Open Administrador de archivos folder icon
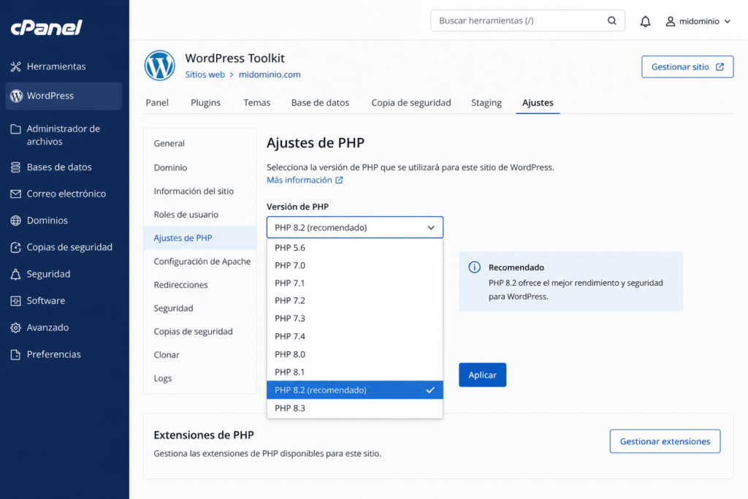 coord(16,129)
